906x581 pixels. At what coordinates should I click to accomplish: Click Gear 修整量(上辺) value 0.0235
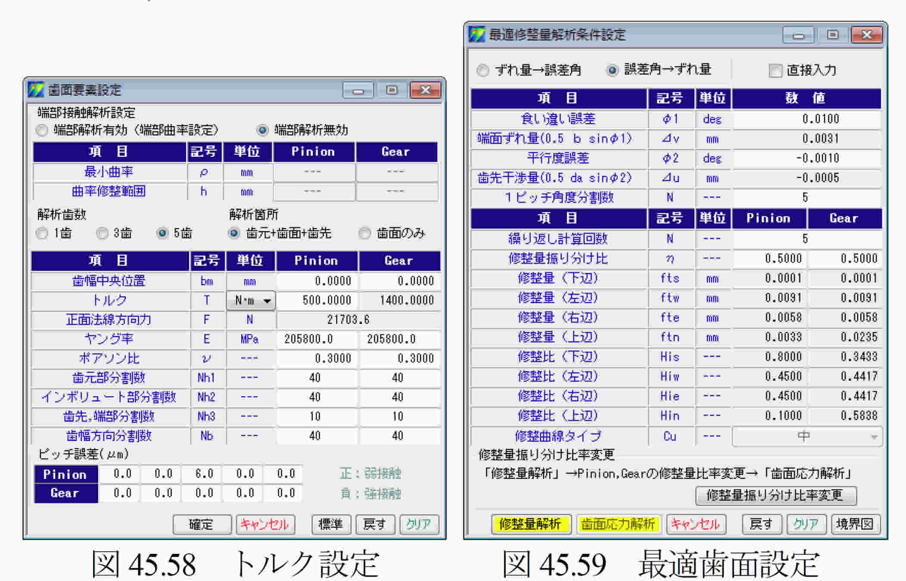click(x=845, y=337)
